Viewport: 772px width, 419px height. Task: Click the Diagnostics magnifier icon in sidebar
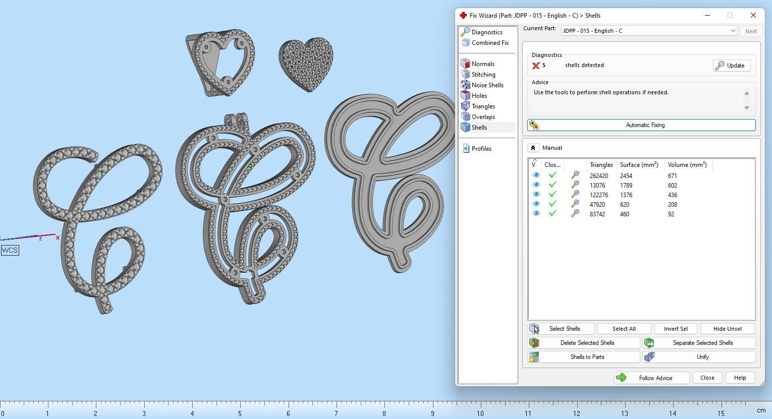tap(465, 32)
